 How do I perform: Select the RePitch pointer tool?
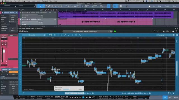pyautogui.click(x=61, y=35)
